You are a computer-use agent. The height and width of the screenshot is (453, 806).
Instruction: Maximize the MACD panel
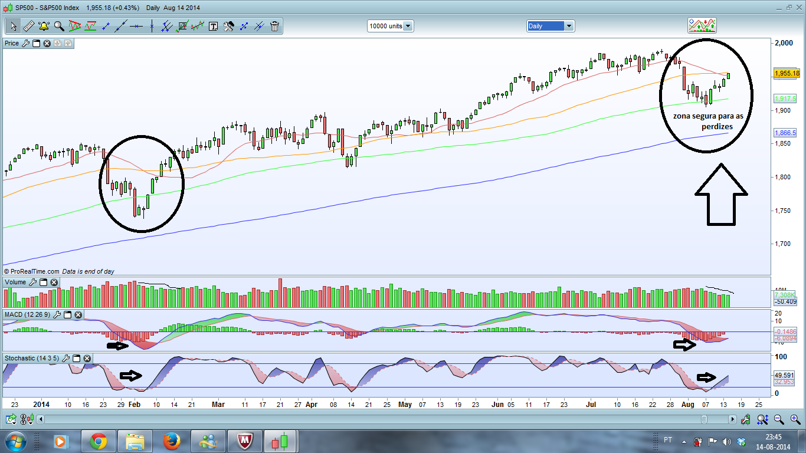point(67,314)
